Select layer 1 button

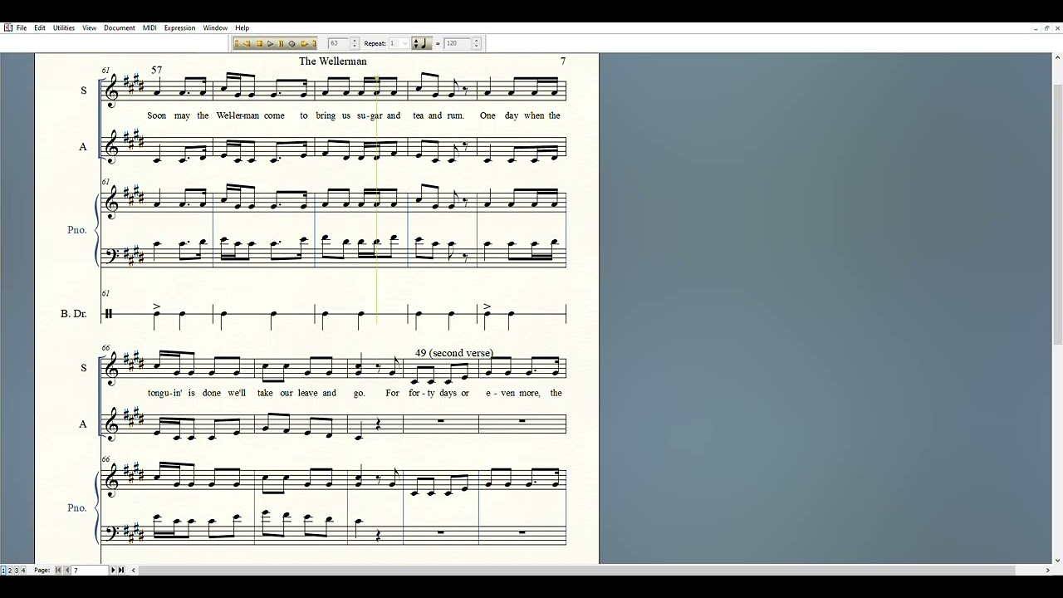tap(3, 571)
